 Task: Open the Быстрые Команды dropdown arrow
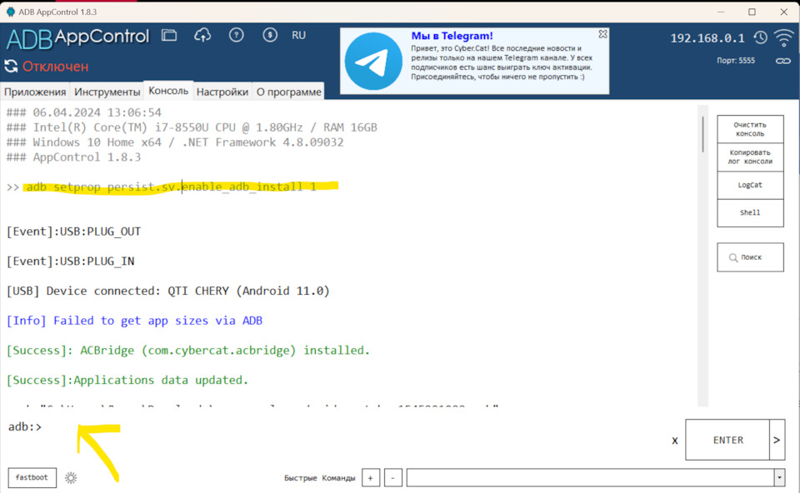tap(779, 478)
